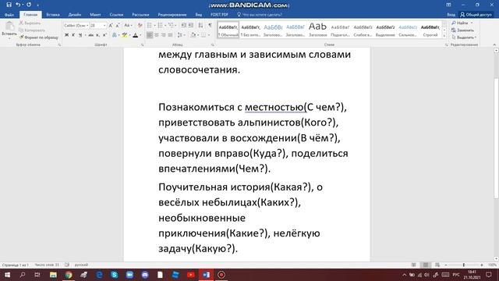Screen dimensions: 499x281
Task: Toggle underline Ч formatting
Action: pyautogui.click(x=80, y=35)
